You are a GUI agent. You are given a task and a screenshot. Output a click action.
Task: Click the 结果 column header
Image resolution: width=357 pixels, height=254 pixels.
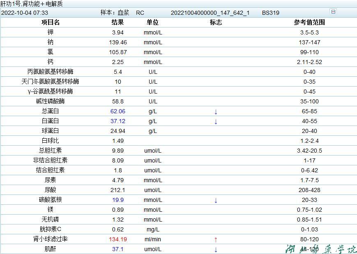click(117, 22)
